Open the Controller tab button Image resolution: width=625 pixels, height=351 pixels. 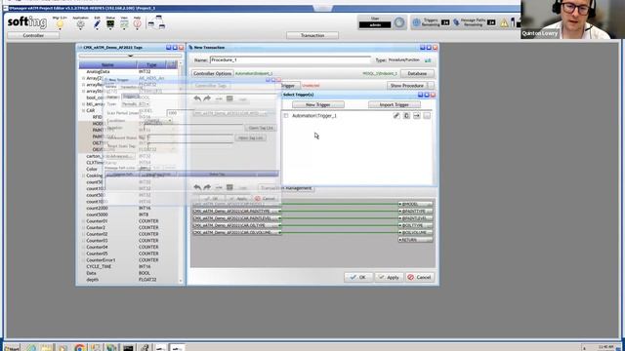(x=33, y=35)
